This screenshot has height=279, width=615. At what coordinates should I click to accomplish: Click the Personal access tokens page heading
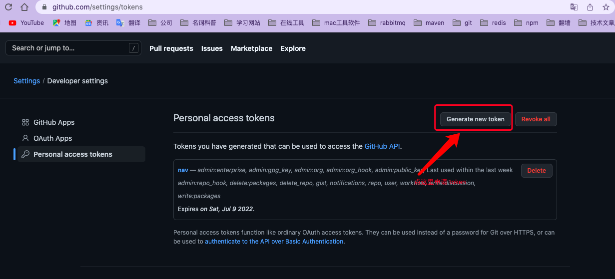pos(224,118)
